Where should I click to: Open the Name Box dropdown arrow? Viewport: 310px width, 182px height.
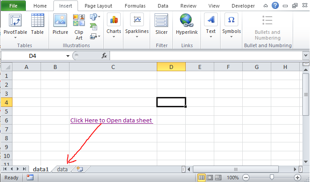pyautogui.click(x=68, y=56)
